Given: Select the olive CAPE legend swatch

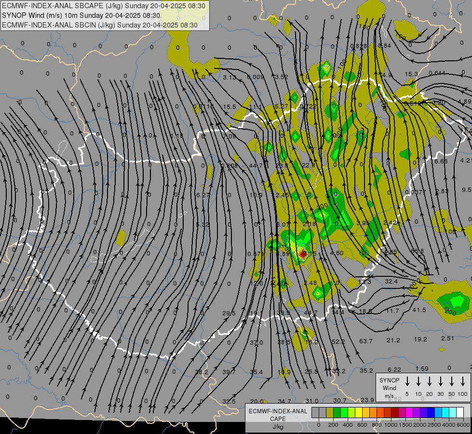Looking at the screenshot, I should click(x=330, y=413).
